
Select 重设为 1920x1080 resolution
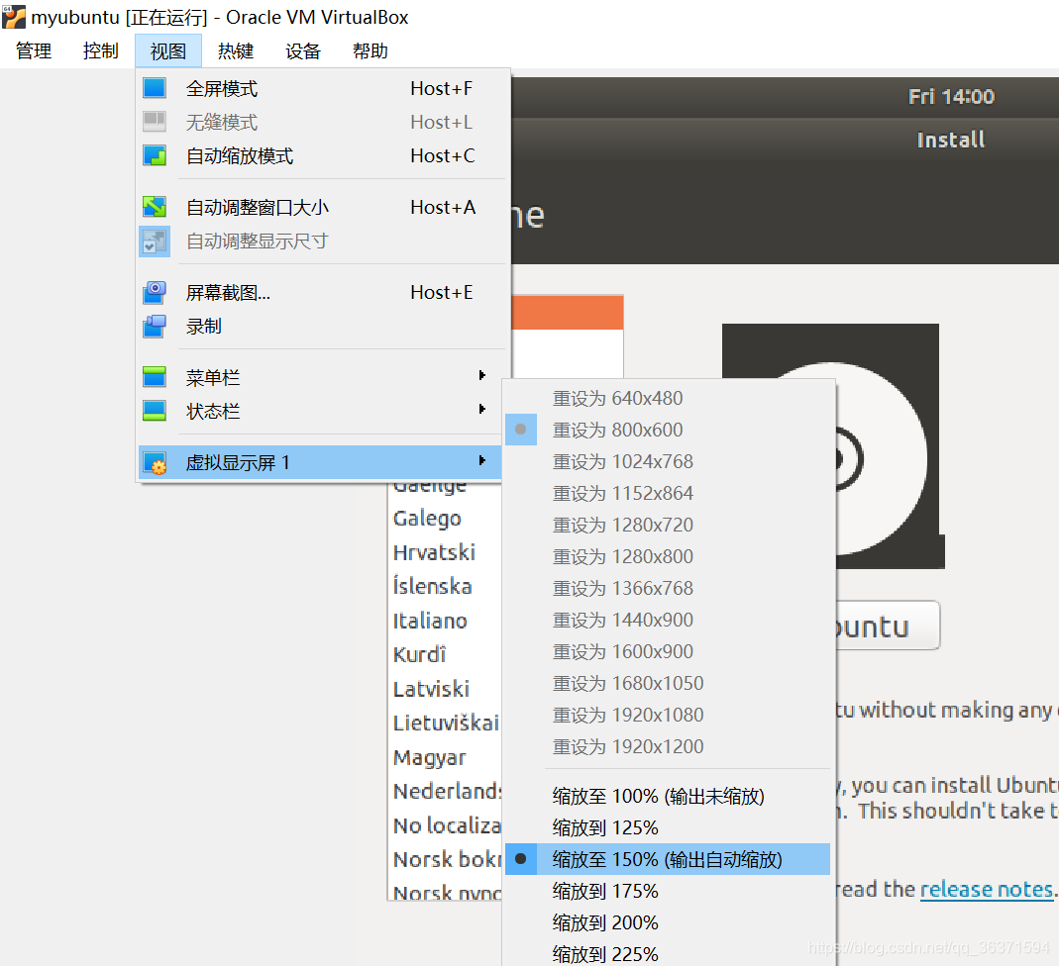click(x=668, y=715)
